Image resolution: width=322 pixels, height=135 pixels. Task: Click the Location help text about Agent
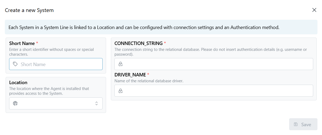49,91
